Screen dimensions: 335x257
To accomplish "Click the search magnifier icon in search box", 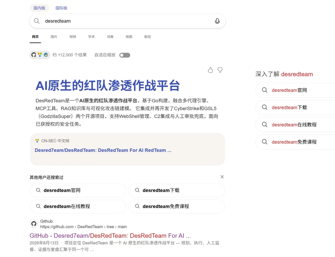I will (37, 21).
